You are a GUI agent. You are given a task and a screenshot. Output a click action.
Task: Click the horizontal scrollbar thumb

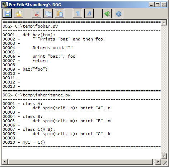click(80, 162)
